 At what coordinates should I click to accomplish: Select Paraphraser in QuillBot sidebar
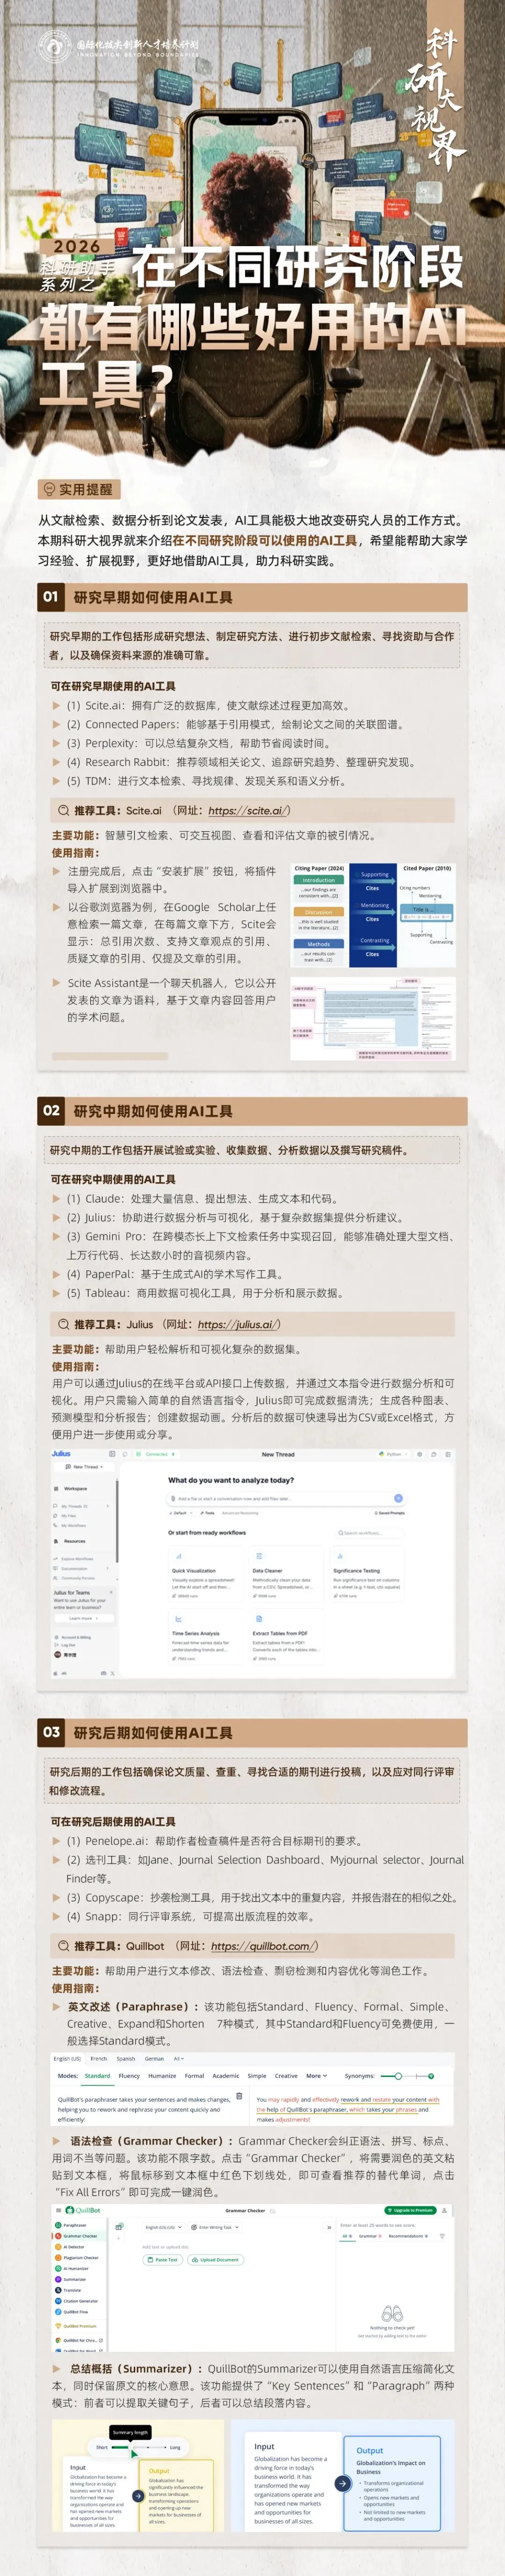point(74,2226)
